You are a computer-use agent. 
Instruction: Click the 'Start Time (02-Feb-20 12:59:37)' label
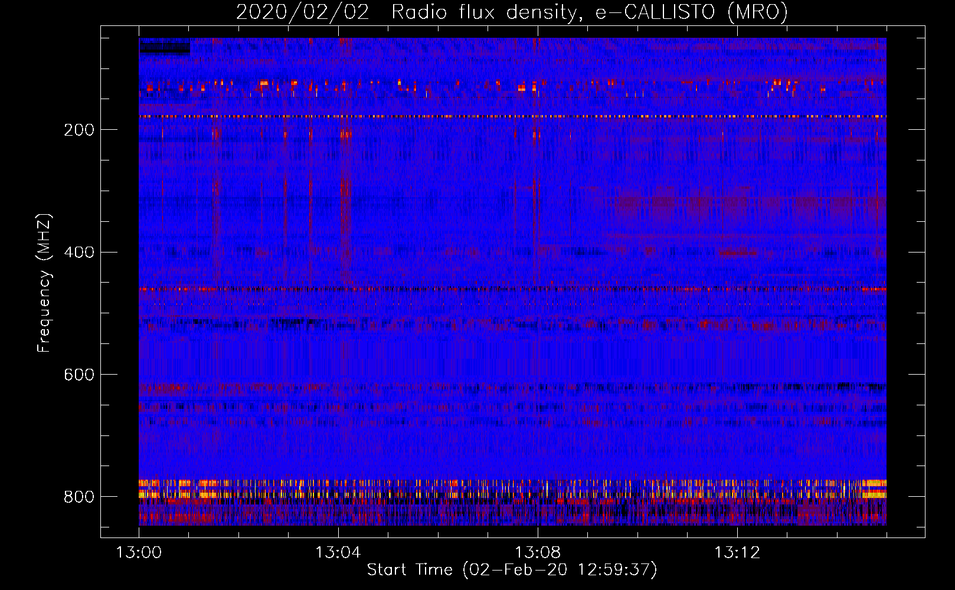[x=512, y=570]
